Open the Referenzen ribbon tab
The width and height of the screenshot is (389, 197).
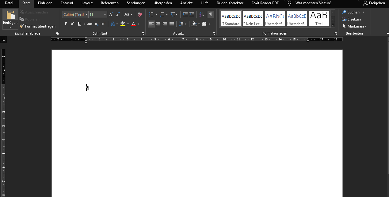pos(109,3)
